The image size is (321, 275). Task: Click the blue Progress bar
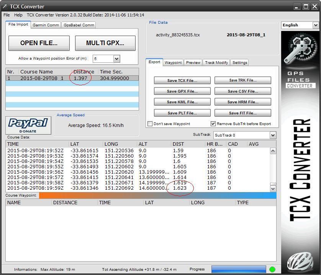pyautogui.click(x=239, y=269)
